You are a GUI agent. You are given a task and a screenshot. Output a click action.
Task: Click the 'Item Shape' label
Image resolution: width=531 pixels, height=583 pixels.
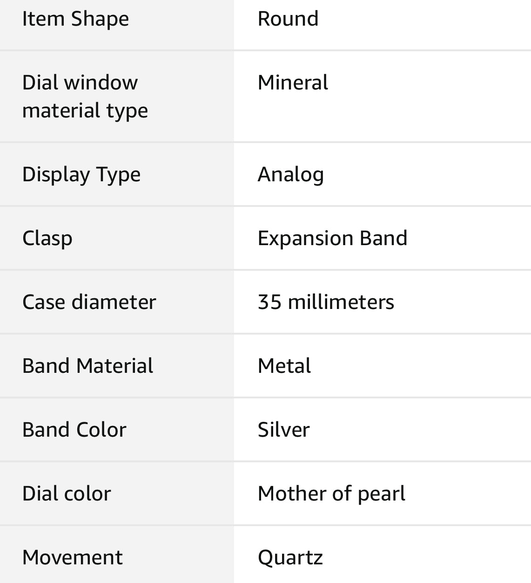pos(75,20)
